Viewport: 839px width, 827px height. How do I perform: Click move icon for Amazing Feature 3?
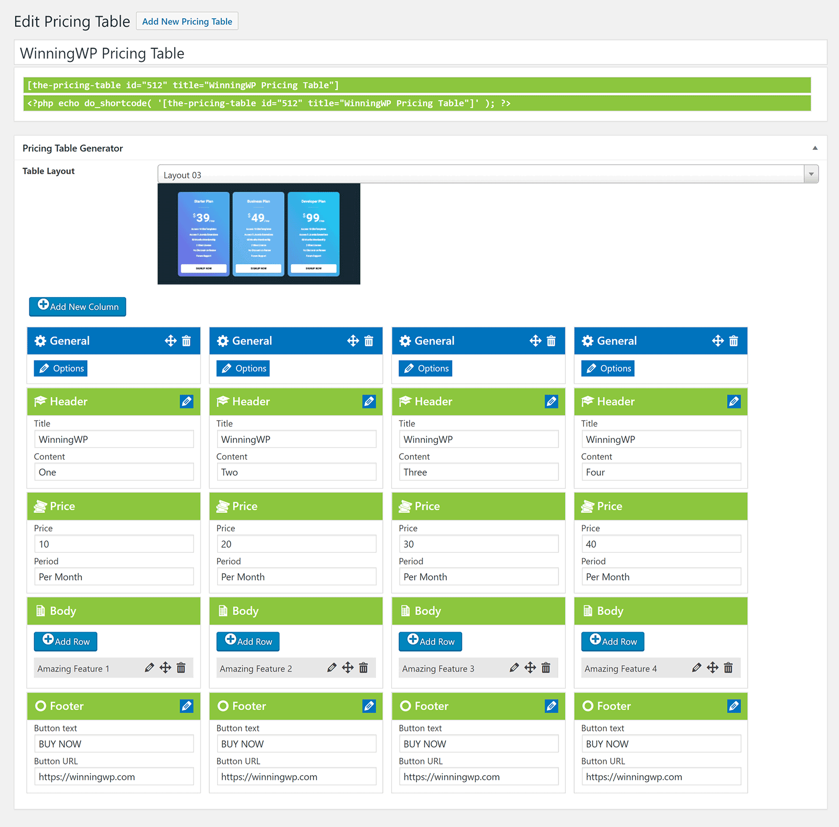click(530, 668)
